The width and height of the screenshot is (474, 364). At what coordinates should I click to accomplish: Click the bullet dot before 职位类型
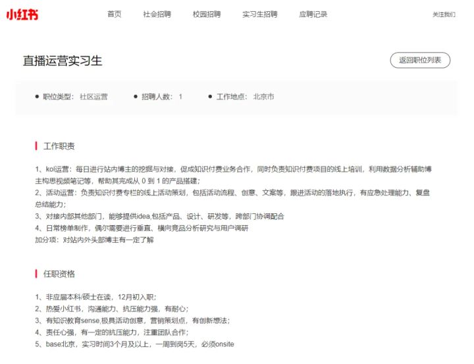37,97
